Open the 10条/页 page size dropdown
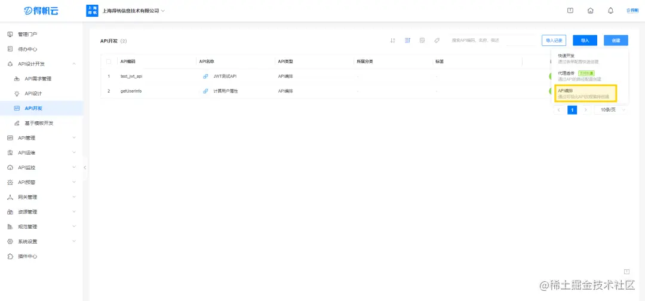Screen dimensions: 645x301 (x=612, y=110)
